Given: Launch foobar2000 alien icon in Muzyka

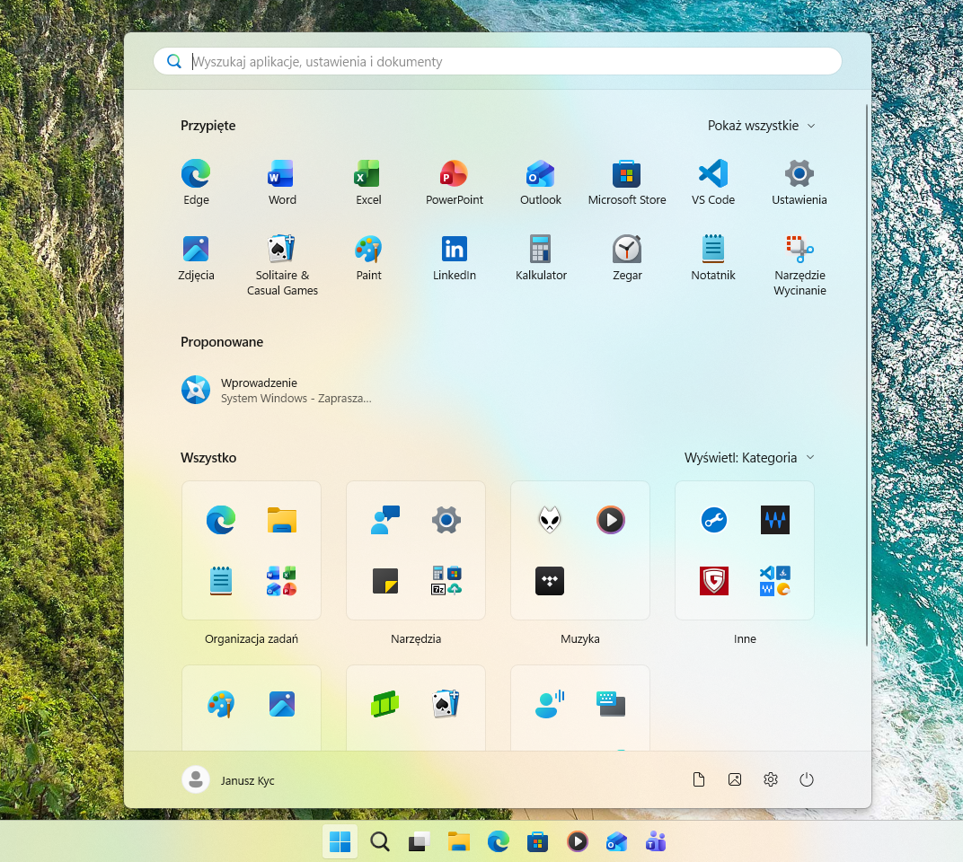Looking at the screenshot, I should point(550,520).
